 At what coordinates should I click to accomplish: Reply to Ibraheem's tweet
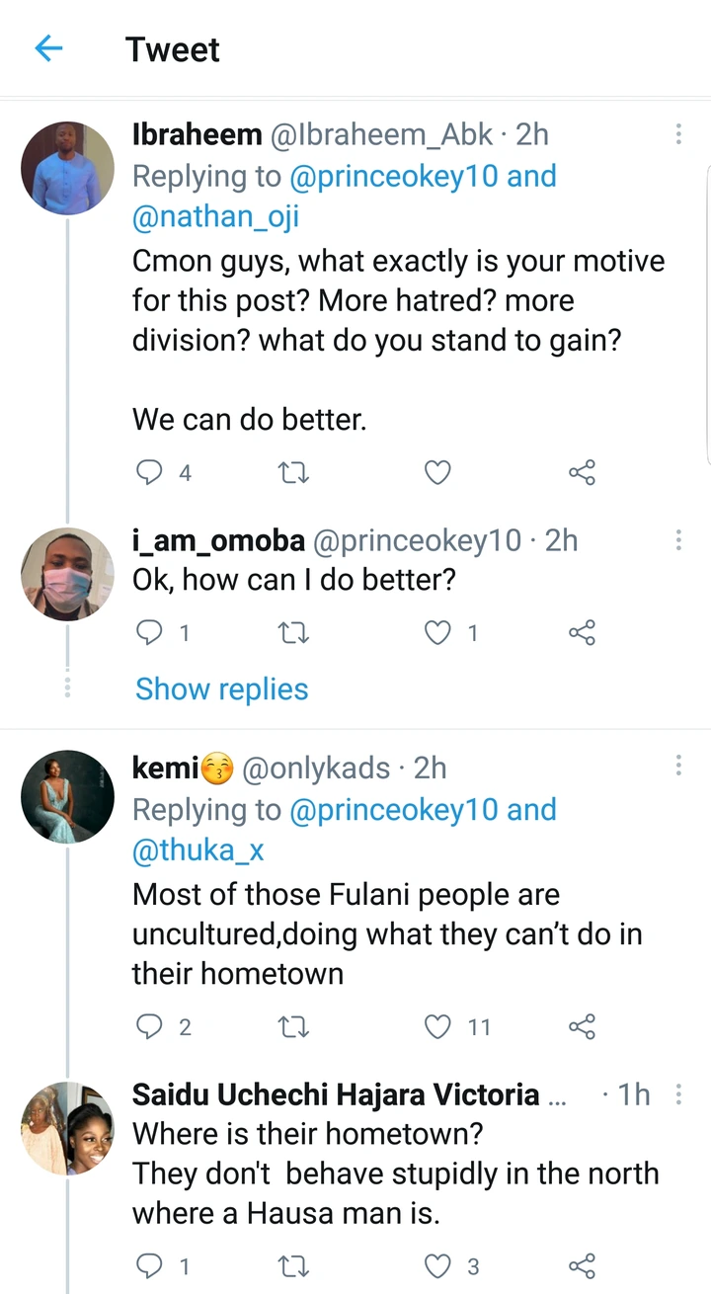149,473
